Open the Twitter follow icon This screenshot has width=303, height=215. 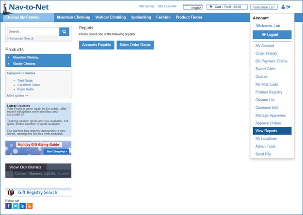point(16,206)
